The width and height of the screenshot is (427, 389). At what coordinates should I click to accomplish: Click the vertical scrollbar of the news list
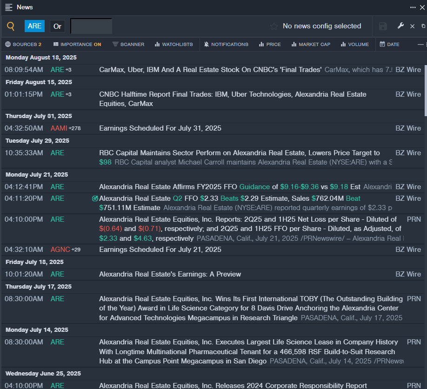click(425, 91)
